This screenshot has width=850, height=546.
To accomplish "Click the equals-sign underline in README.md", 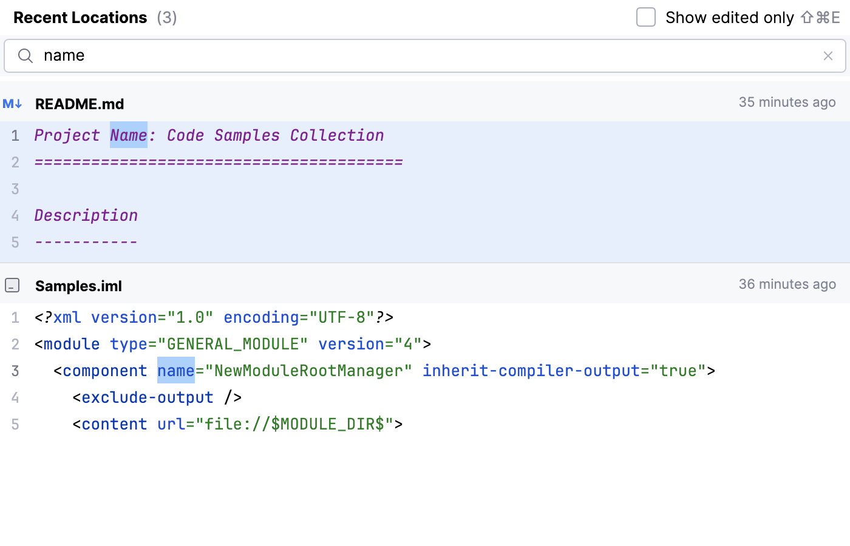I will tap(219, 162).
